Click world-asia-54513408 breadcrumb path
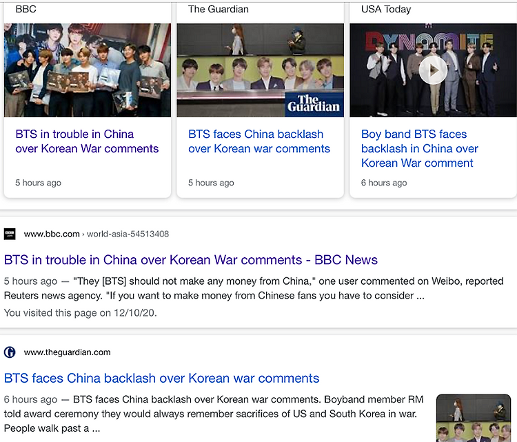This screenshot has height=442, width=517. 128,234
